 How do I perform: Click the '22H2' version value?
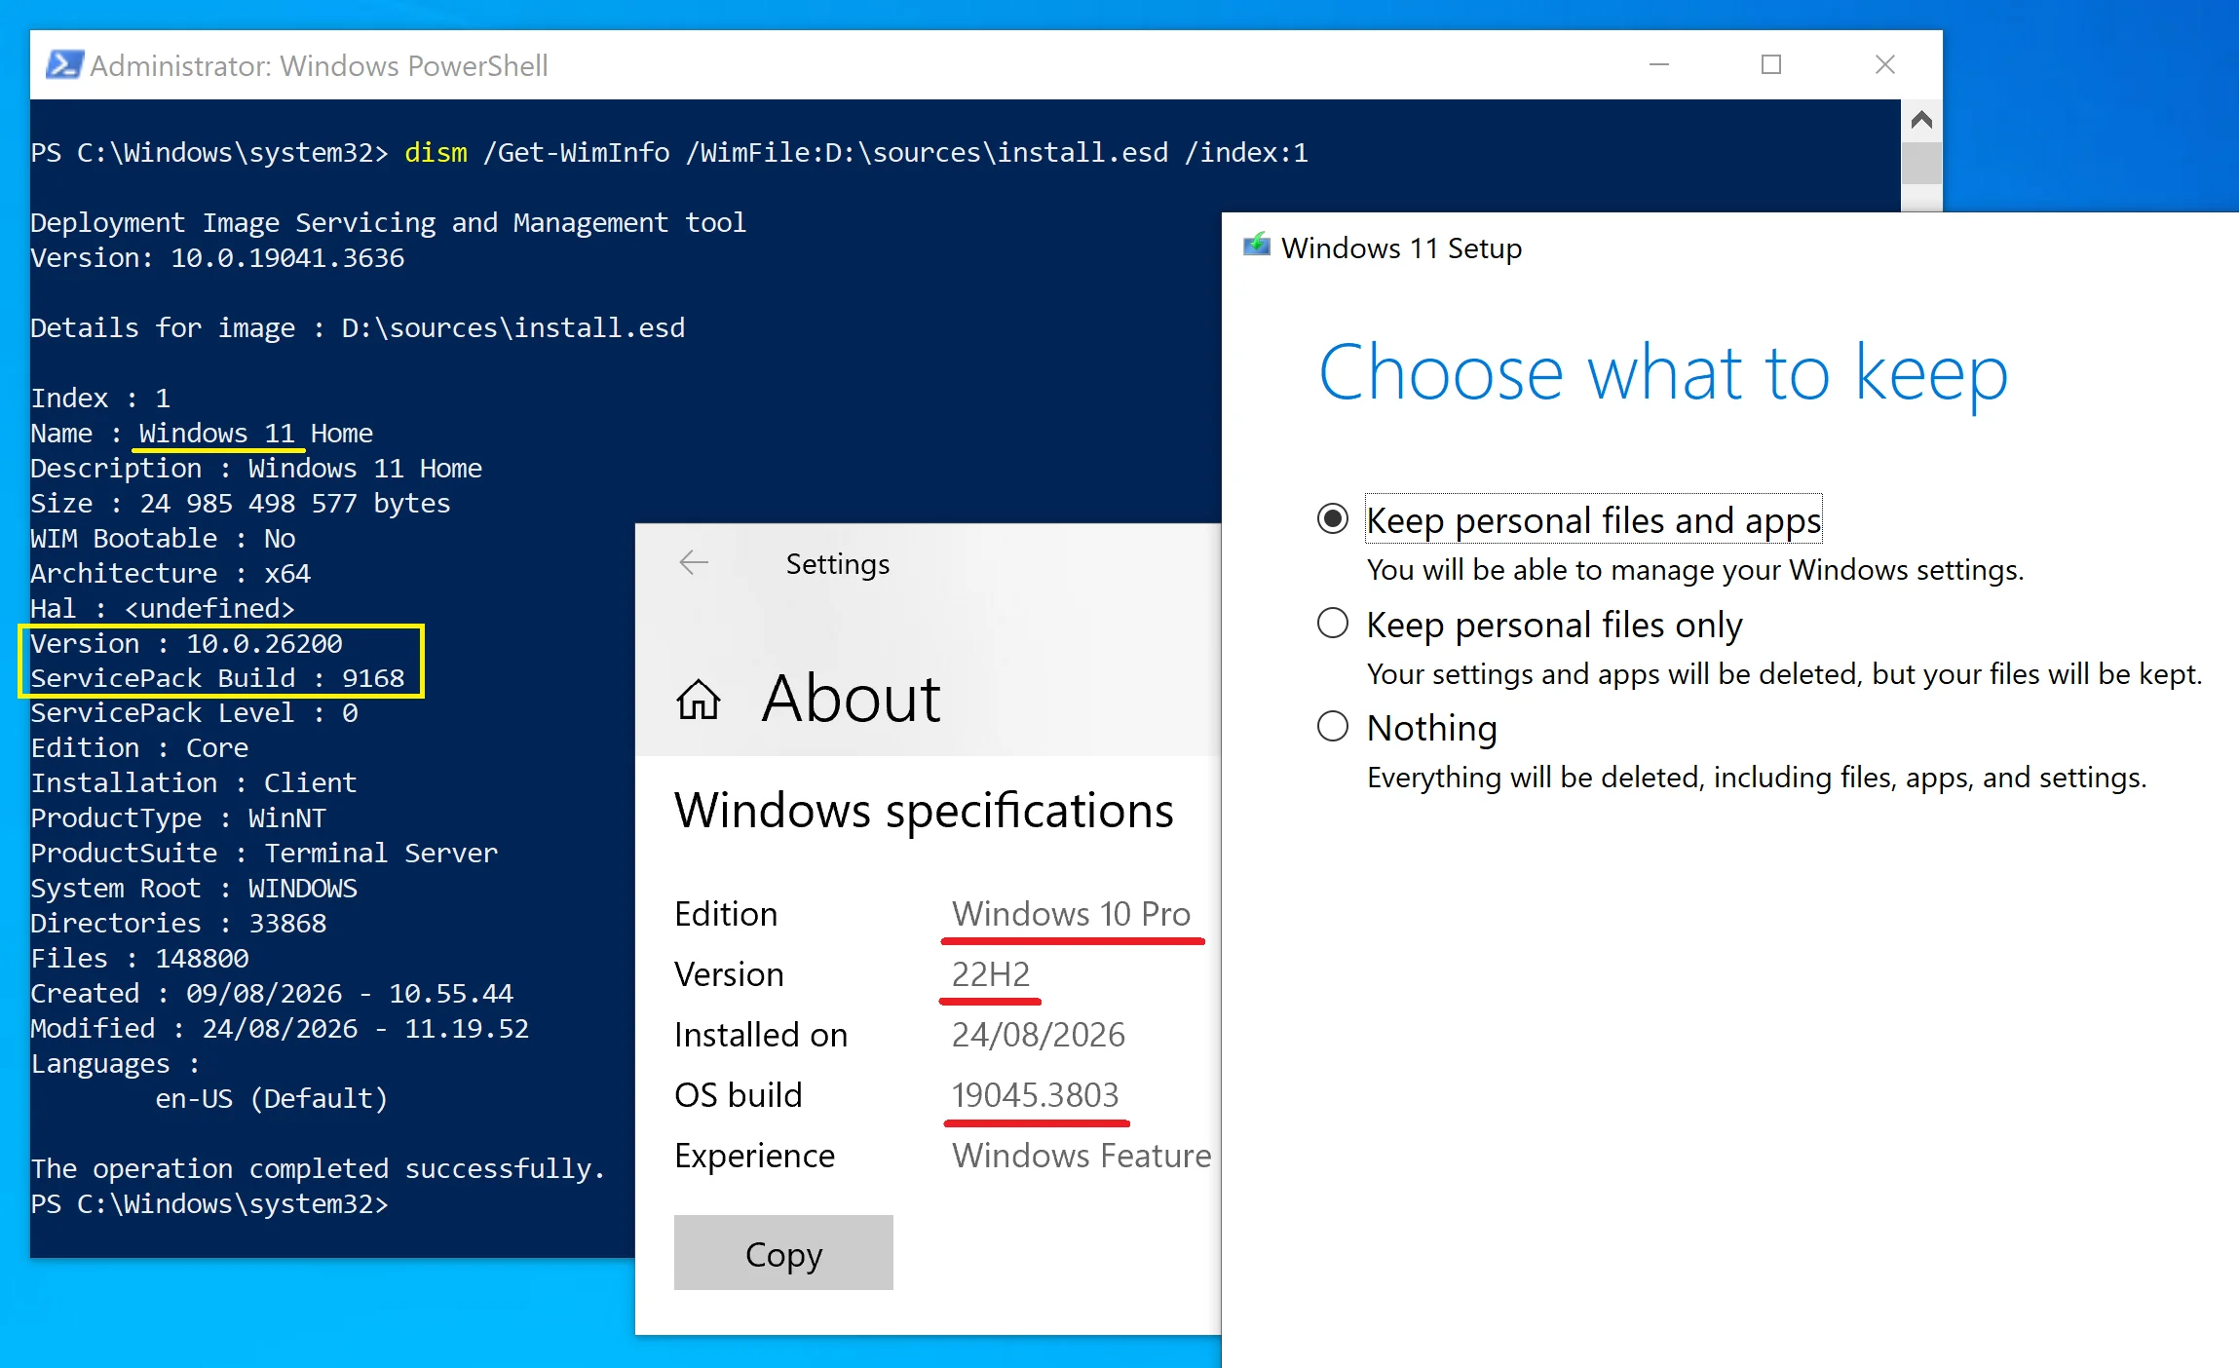(991, 974)
